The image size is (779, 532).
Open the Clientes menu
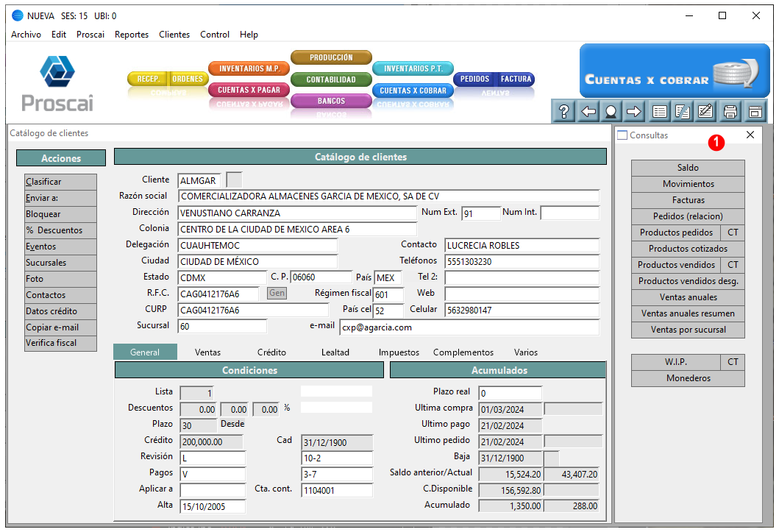(174, 35)
